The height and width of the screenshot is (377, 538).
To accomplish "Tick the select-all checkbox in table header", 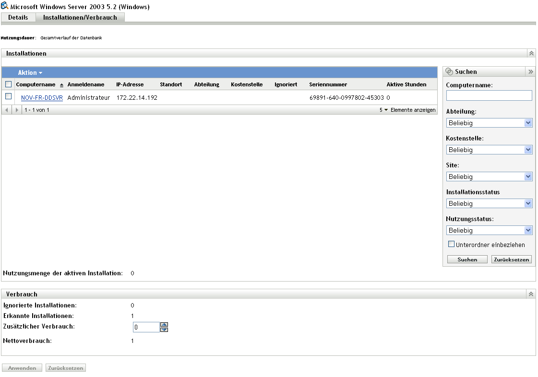I will 9,84.
